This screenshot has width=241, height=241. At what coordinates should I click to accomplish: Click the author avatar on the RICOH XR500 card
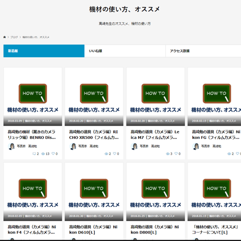pyautogui.click(x=73, y=146)
